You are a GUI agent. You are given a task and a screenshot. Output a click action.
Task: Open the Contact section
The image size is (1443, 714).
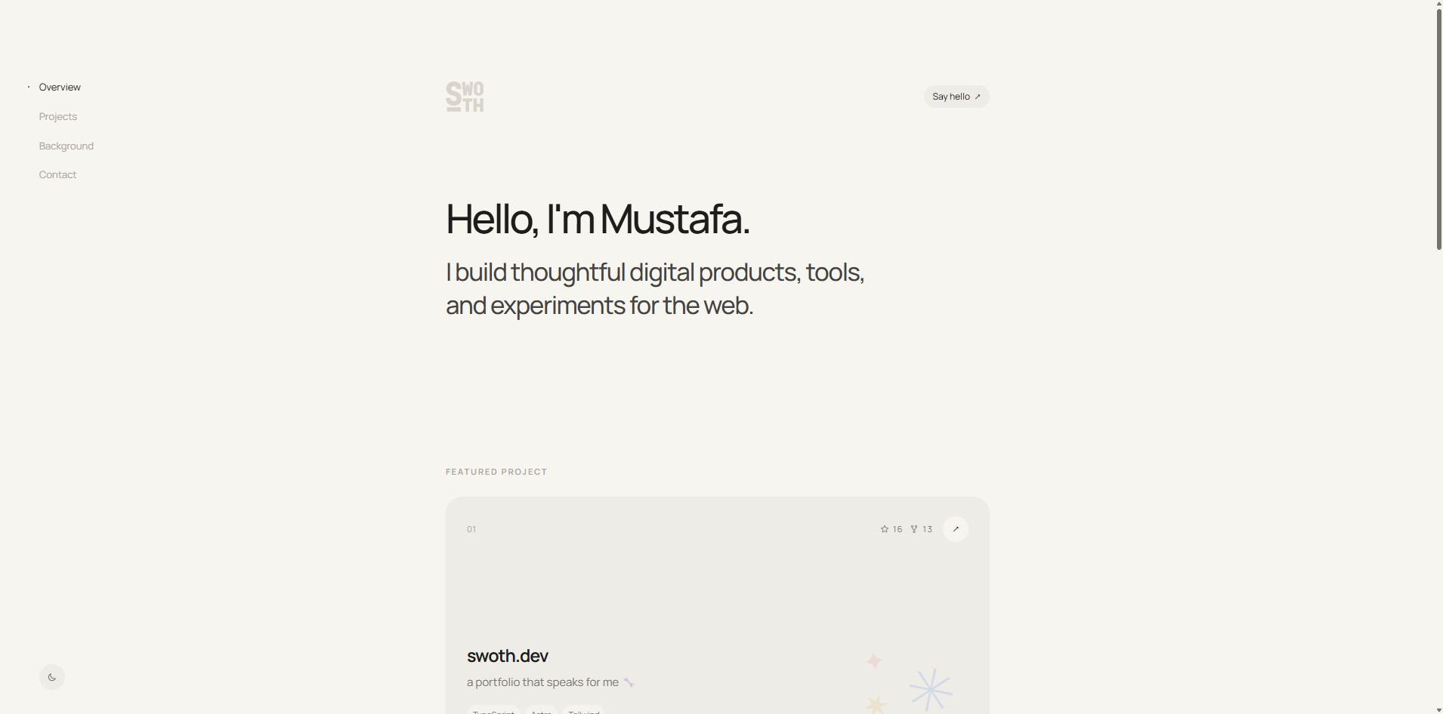pos(57,174)
